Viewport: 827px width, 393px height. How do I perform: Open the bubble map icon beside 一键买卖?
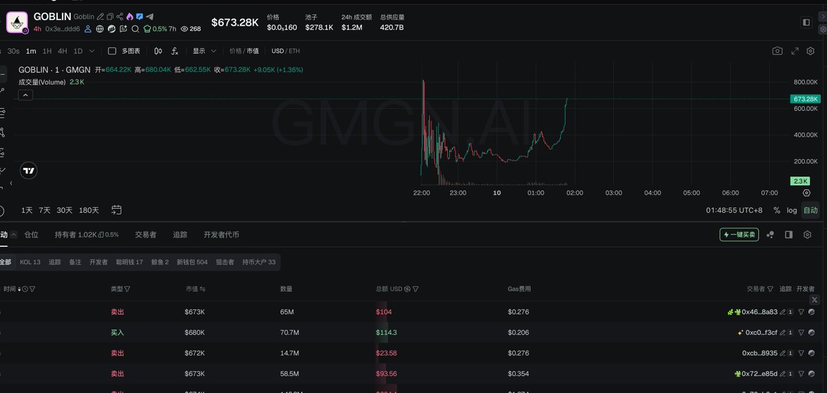point(770,235)
